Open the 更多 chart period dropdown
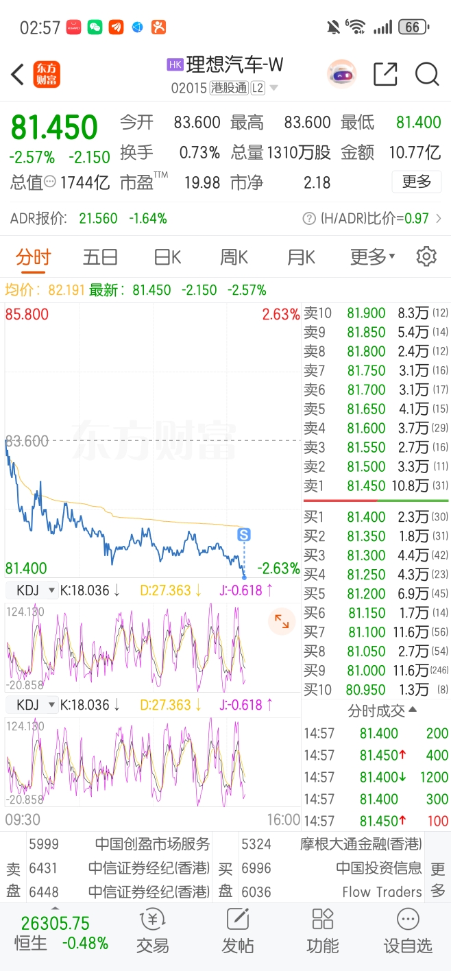The image size is (451, 971). coord(373,257)
